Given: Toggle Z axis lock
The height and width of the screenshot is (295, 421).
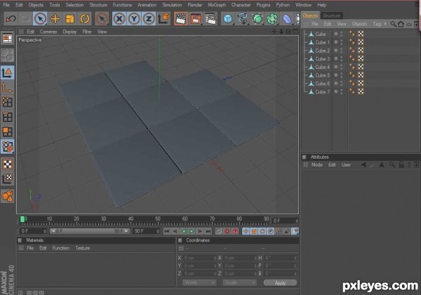Looking at the screenshot, I should [x=149, y=19].
